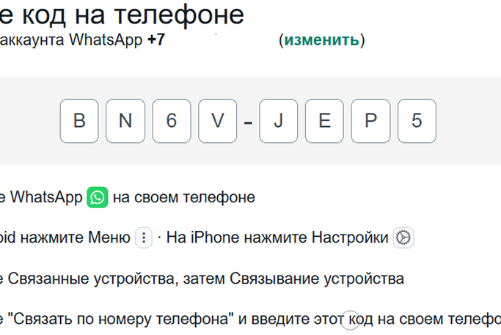Screen dimensions: 501x335
Task: Click the code box showing digit 6
Action: [x=172, y=120]
